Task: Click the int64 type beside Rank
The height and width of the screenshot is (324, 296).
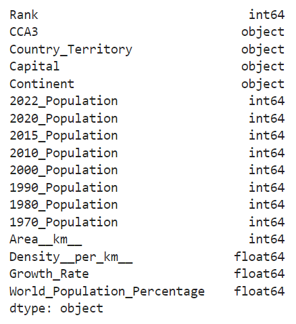Action: (x=267, y=15)
